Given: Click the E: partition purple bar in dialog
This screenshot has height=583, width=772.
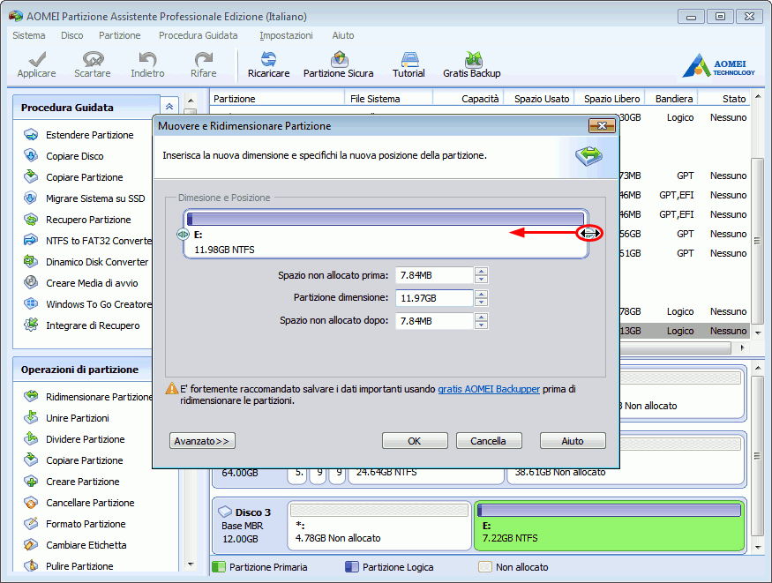Looking at the screenshot, I should [386, 219].
